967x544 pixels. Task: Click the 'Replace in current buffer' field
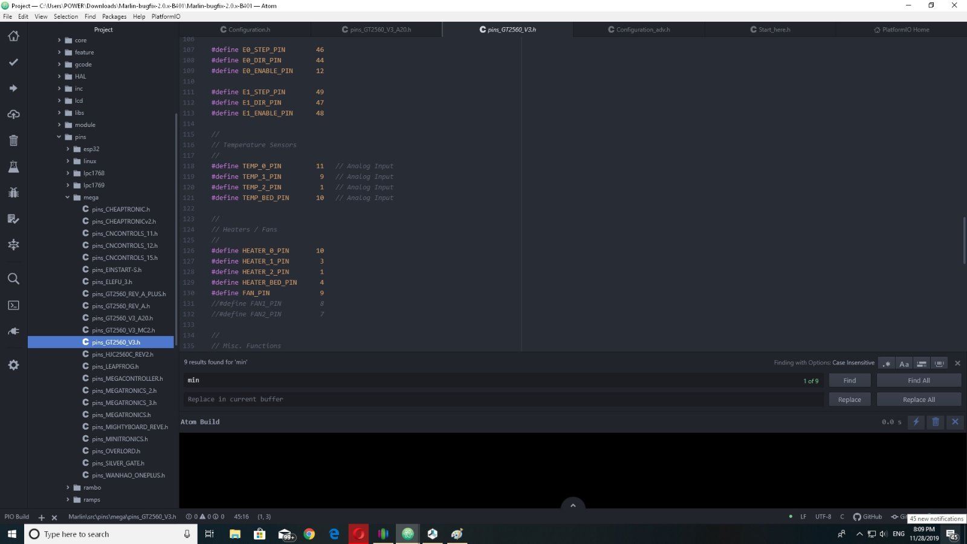pyautogui.click(x=503, y=400)
